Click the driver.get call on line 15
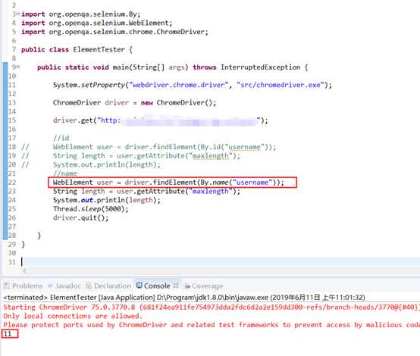This screenshot has width=420, height=356. point(160,120)
